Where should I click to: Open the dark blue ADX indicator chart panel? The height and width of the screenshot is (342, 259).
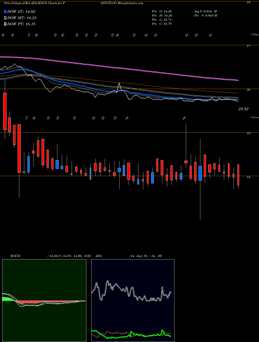[x=133, y=301]
